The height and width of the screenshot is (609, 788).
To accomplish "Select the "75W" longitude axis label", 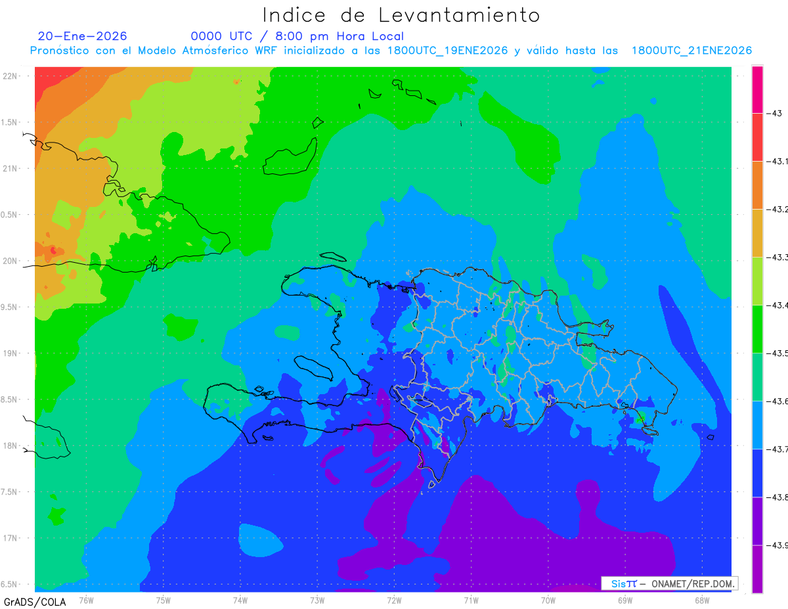I will (163, 600).
